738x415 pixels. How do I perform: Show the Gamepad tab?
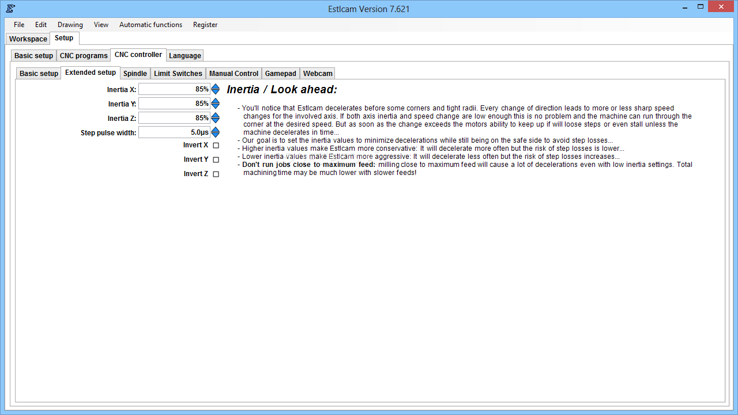[x=281, y=74]
